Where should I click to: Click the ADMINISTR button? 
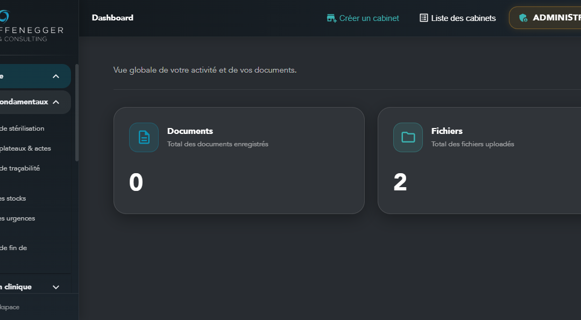545,18
